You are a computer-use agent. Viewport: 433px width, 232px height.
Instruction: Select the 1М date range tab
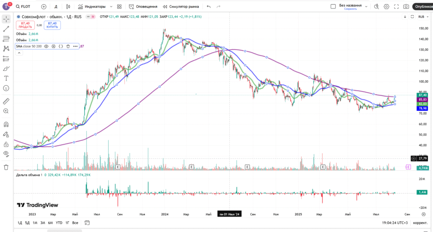click(x=35, y=223)
